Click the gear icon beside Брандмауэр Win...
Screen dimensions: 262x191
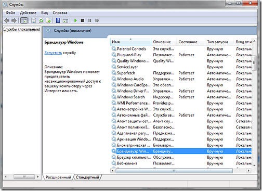tap(114, 151)
